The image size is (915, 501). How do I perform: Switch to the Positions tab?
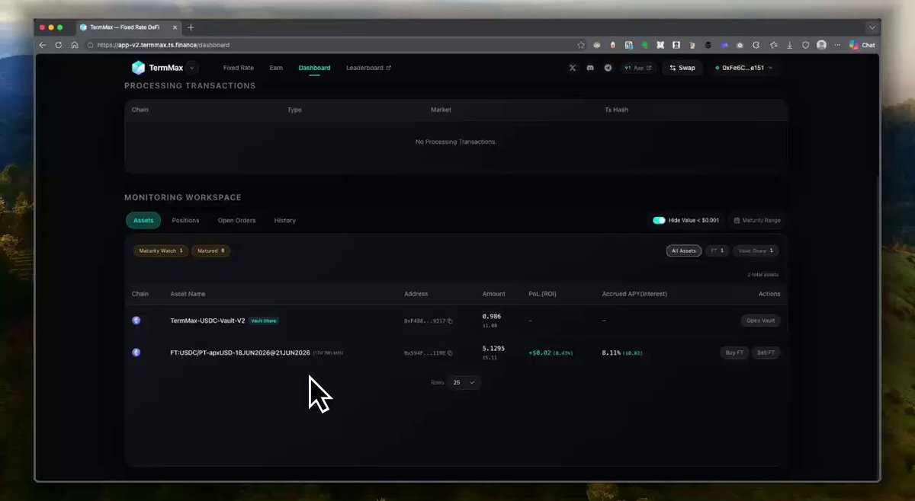click(185, 220)
